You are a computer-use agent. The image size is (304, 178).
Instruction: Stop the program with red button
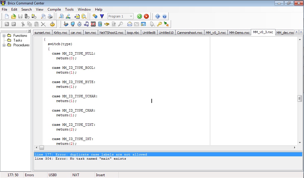coord(146,17)
